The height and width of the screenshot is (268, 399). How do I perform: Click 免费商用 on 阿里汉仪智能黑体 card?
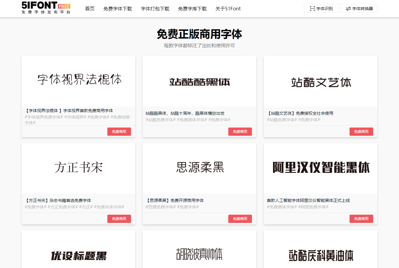[361, 219]
